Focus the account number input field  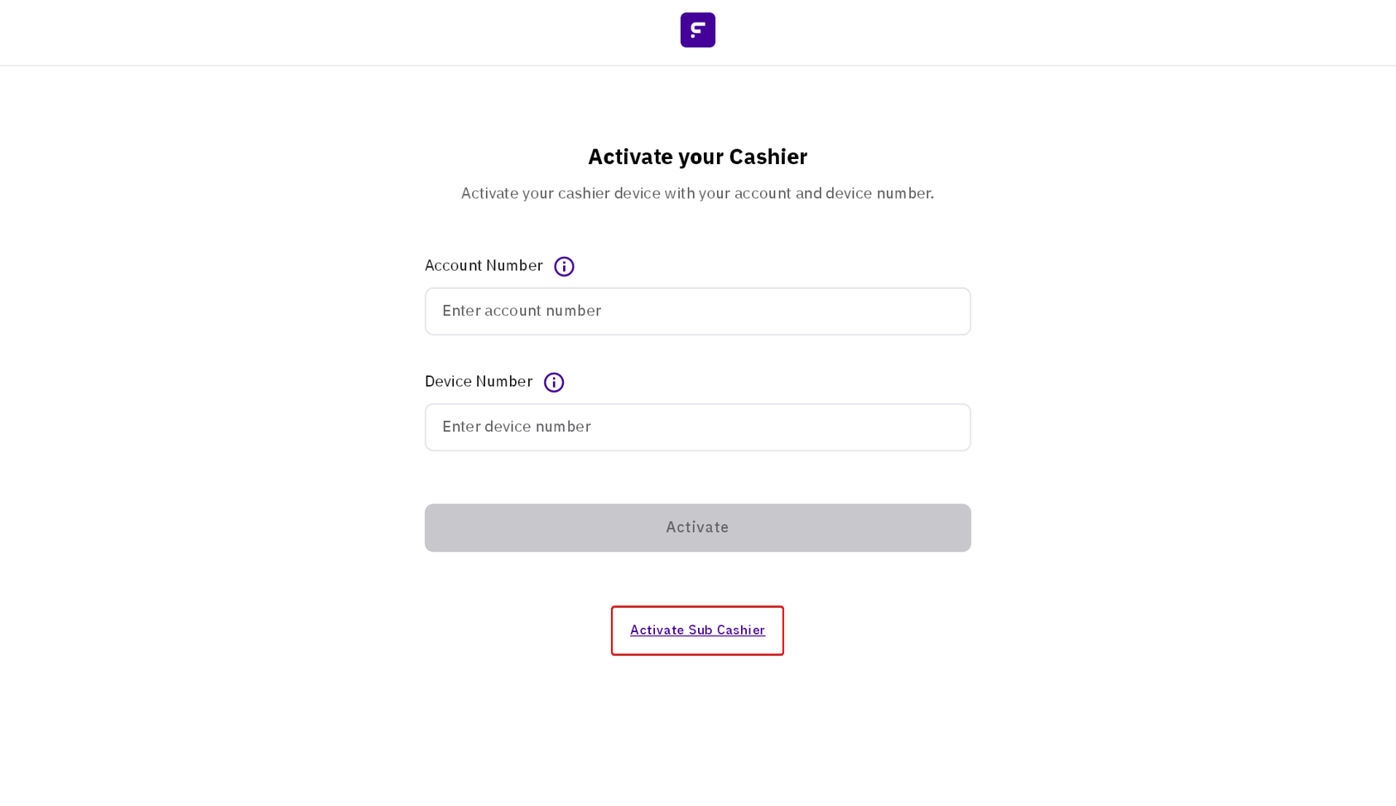[697, 311]
